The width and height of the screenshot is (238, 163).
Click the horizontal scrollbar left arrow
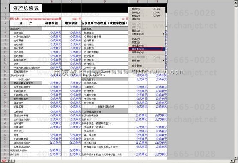pos(9,161)
